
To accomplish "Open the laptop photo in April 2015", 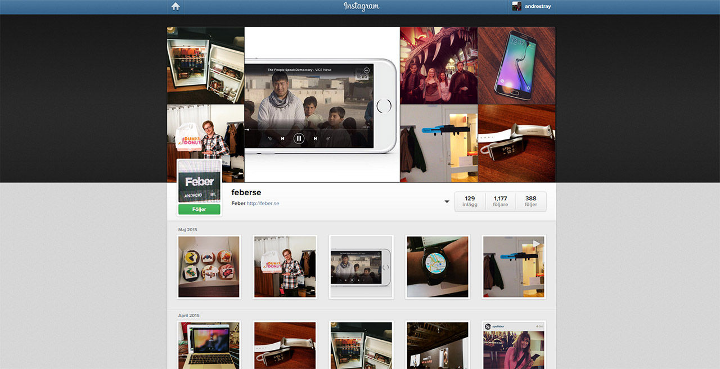I will pos(209,345).
